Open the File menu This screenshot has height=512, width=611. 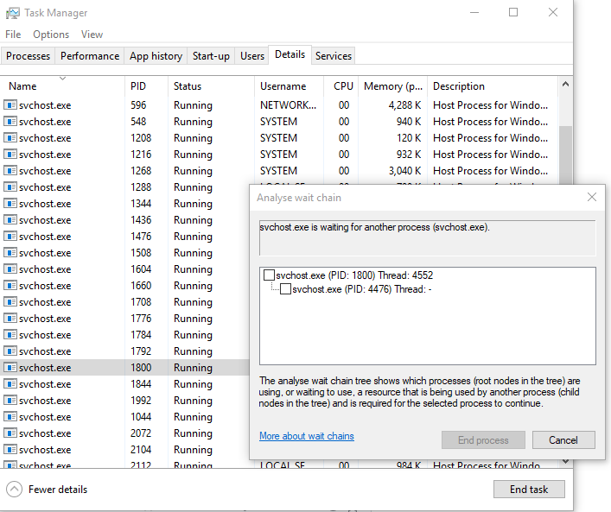tap(13, 35)
